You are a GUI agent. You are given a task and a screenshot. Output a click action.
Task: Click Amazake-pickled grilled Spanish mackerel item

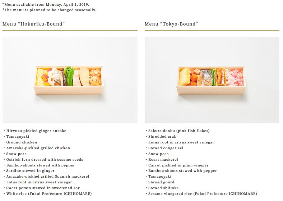47,177
